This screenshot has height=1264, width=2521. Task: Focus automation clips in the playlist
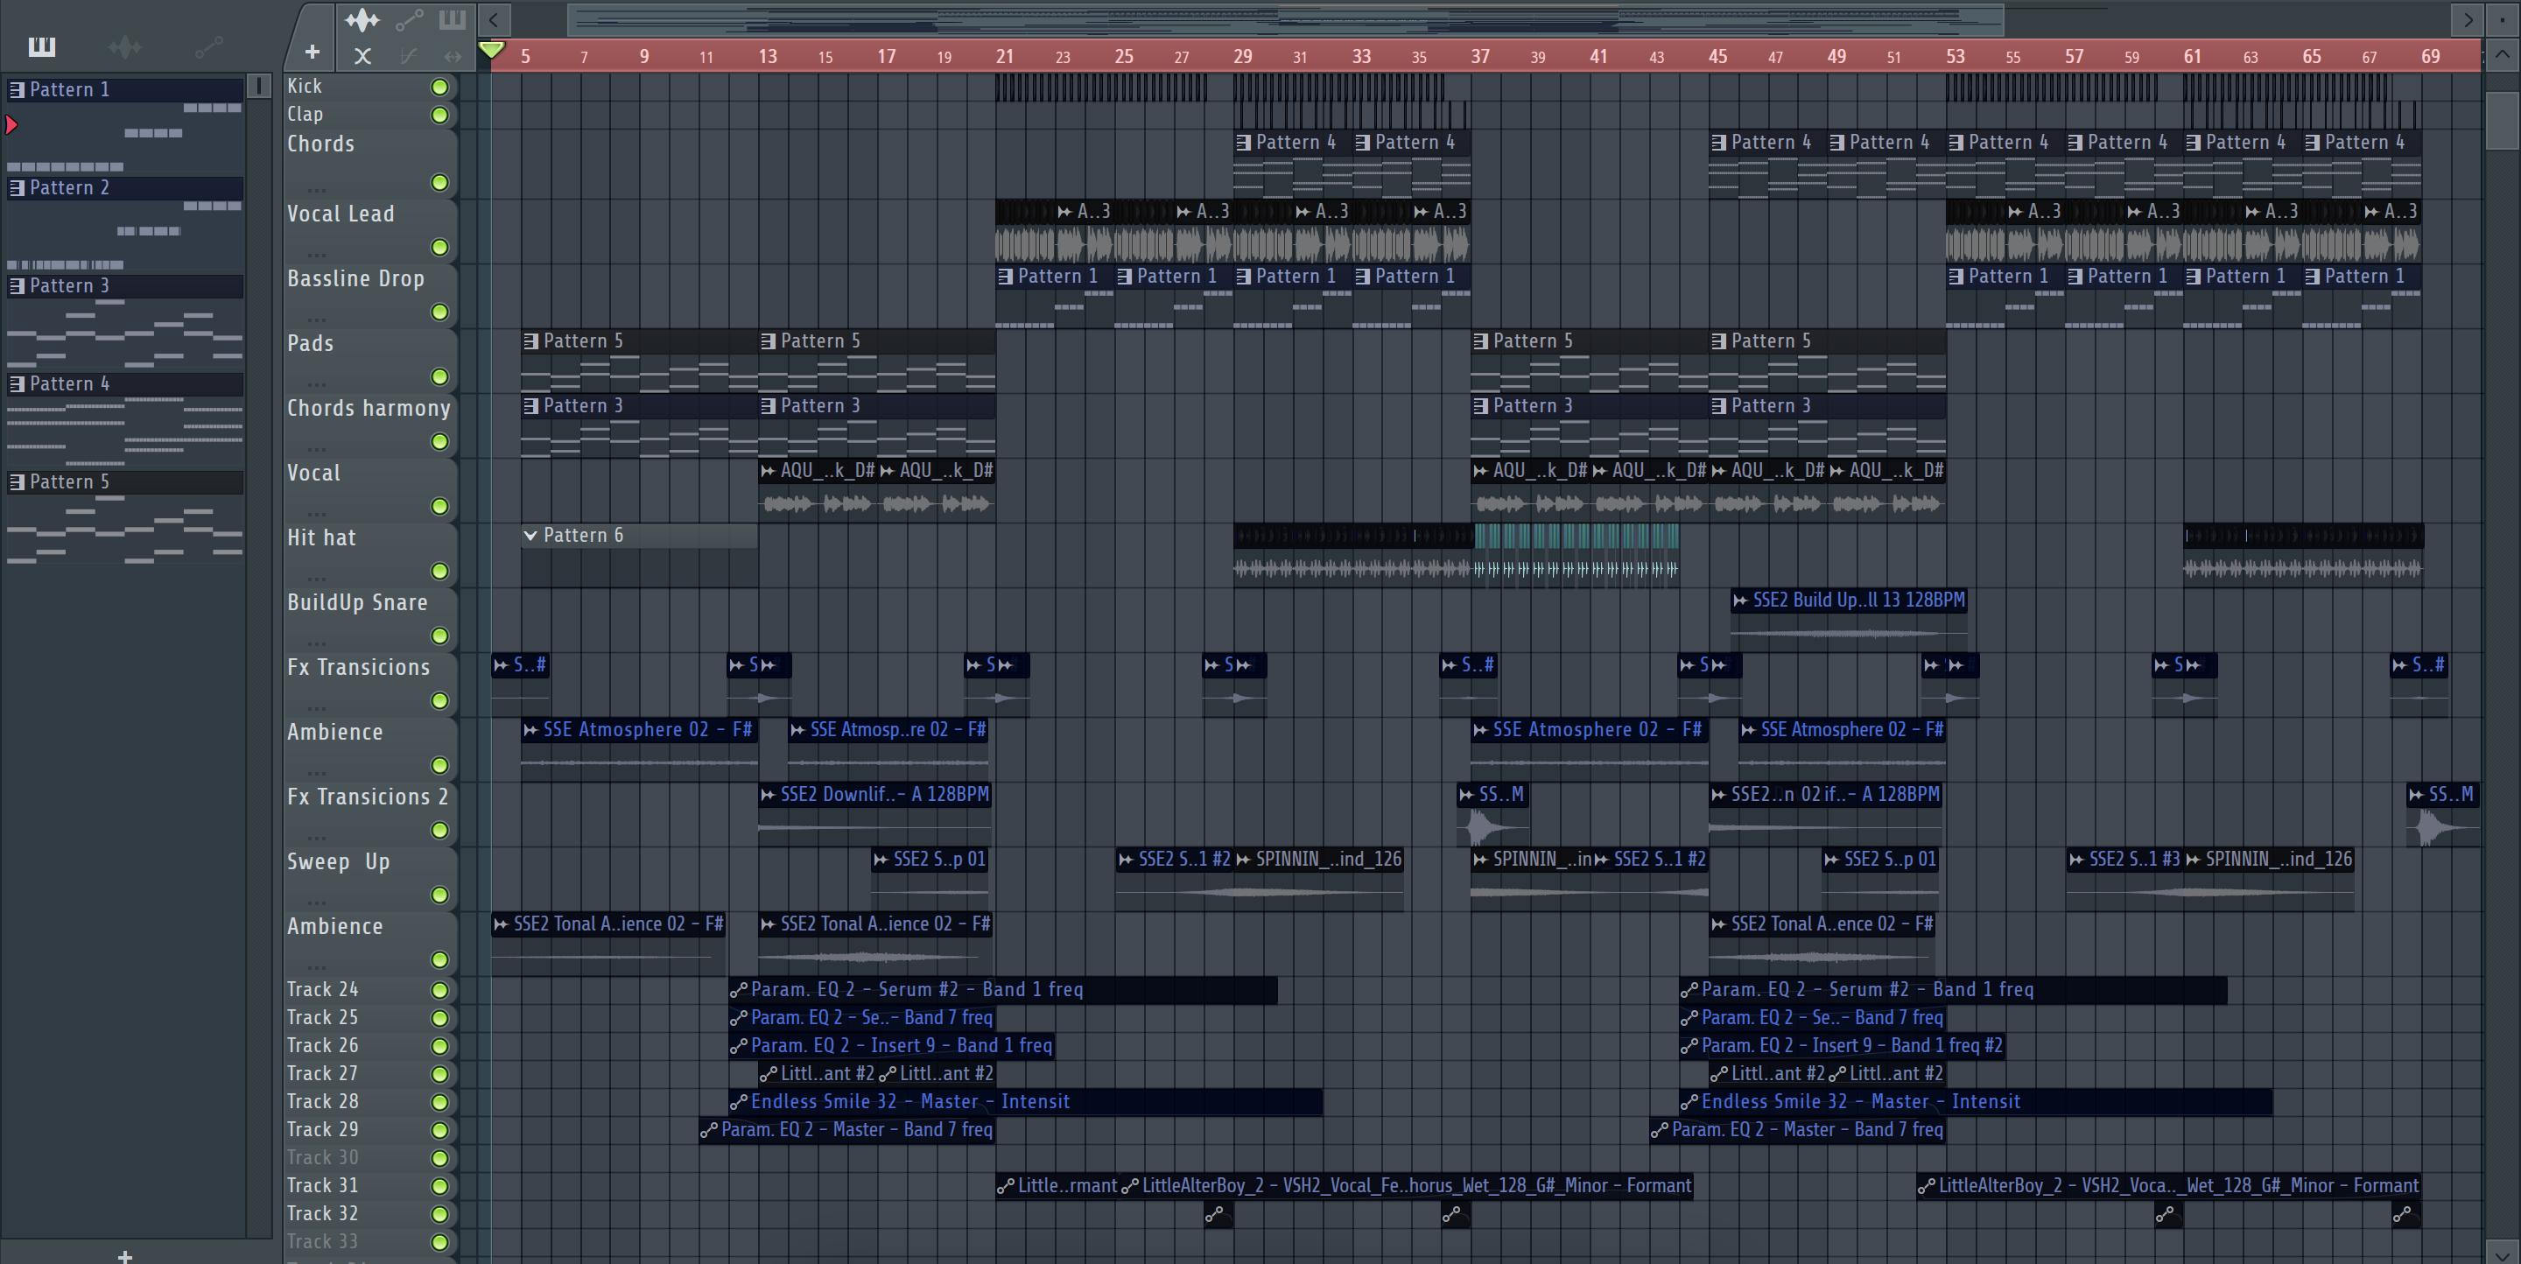click(409, 18)
